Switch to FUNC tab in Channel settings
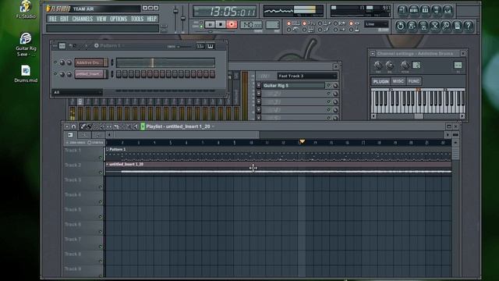 tap(414, 81)
